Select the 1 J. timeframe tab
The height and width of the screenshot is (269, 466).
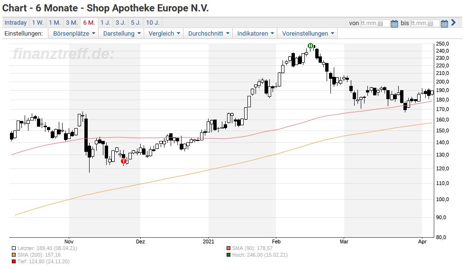105,23
